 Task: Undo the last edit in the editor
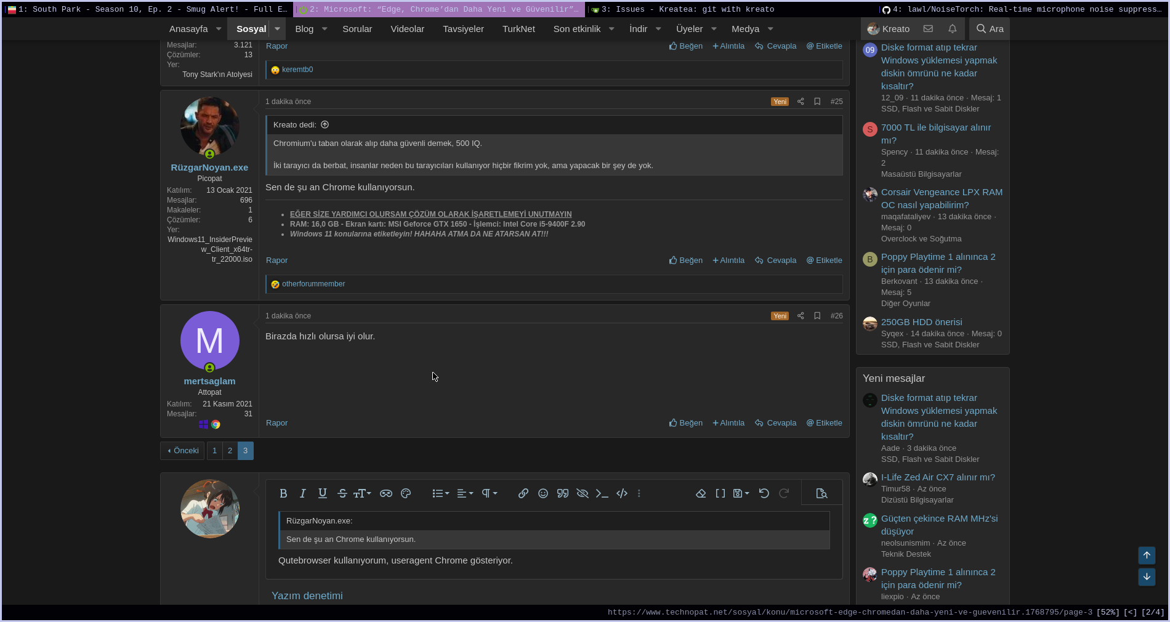(x=764, y=493)
